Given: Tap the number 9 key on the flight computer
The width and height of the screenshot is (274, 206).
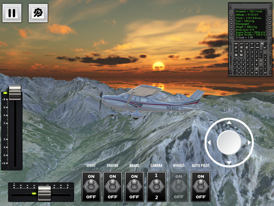Looking at the screenshot, I should click(x=243, y=69).
